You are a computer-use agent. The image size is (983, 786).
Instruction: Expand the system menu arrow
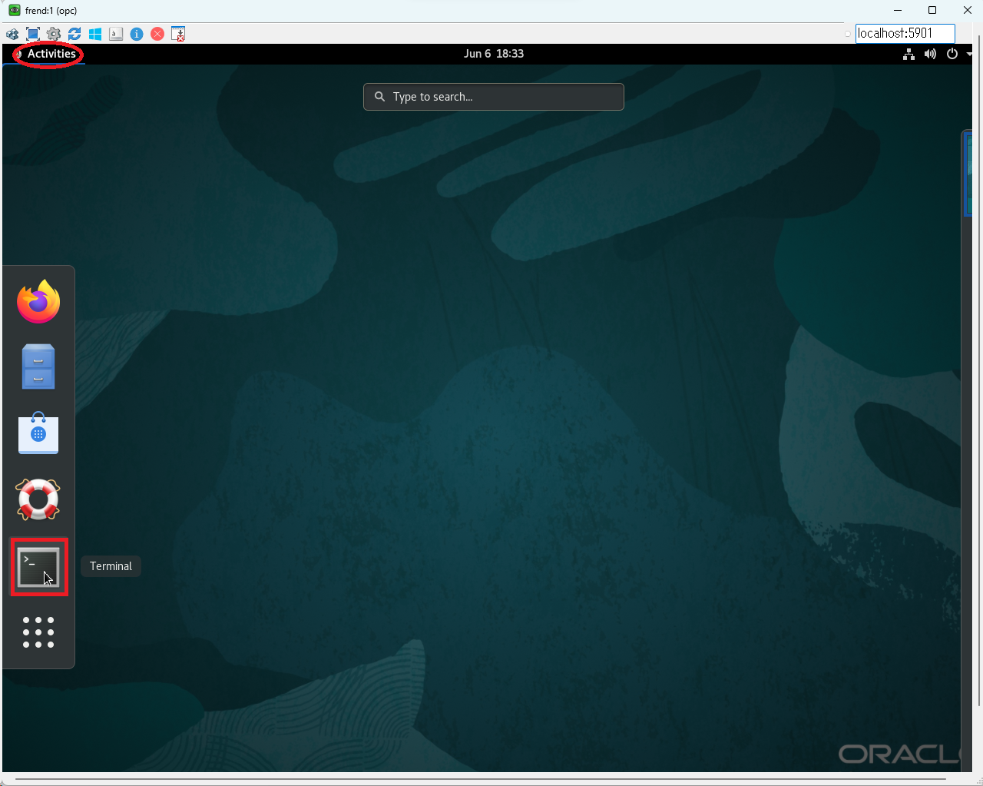coord(969,54)
